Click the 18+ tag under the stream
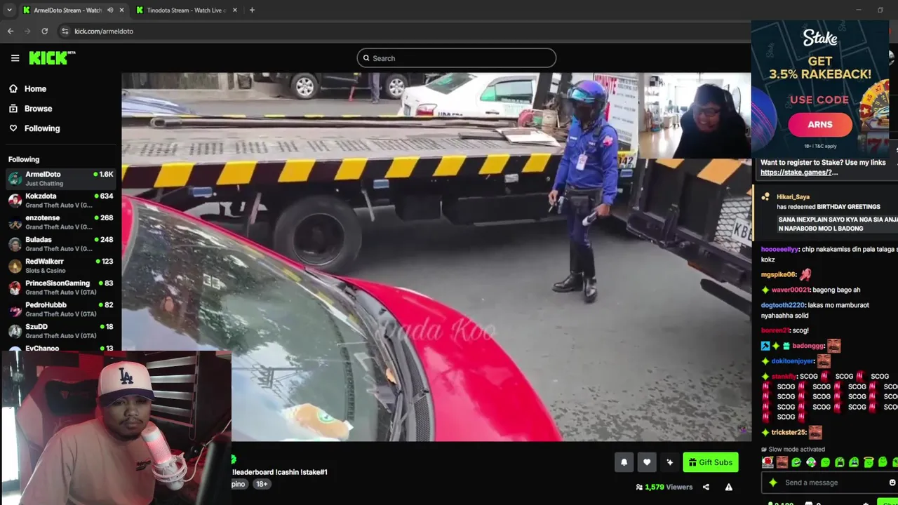The image size is (898, 505). coord(261,484)
